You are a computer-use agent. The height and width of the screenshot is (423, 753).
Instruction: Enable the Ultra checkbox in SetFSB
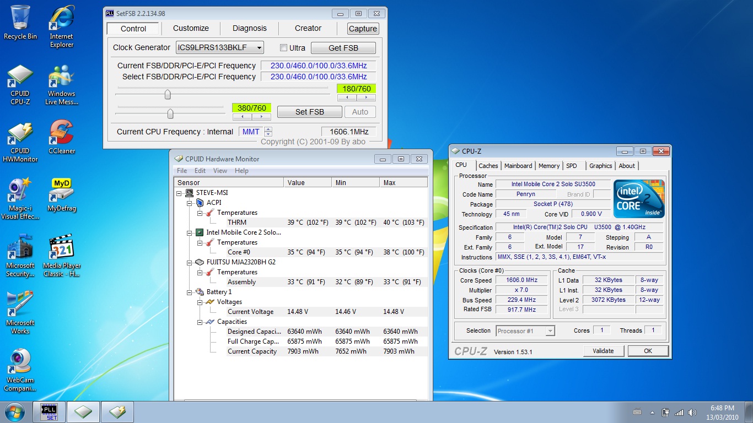(x=283, y=48)
